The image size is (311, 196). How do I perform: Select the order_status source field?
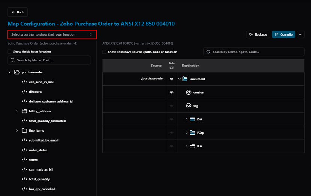38,150
